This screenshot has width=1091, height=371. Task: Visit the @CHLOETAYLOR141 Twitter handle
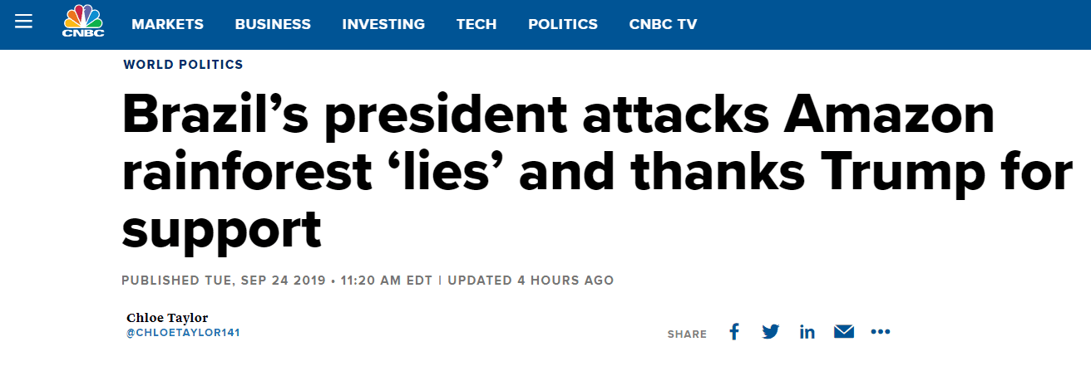pyautogui.click(x=183, y=333)
